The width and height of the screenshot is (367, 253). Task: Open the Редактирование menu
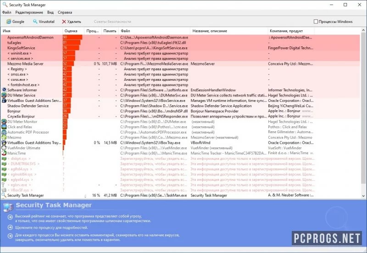coord(29,12)
